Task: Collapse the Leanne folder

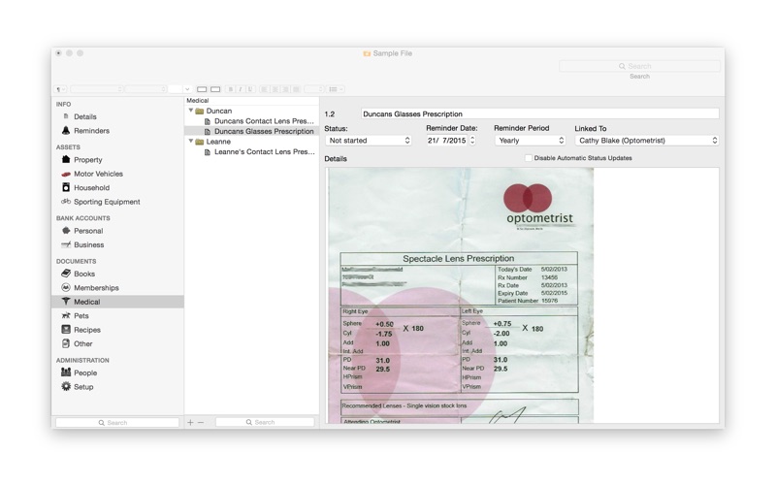Action: click(190, 141)
